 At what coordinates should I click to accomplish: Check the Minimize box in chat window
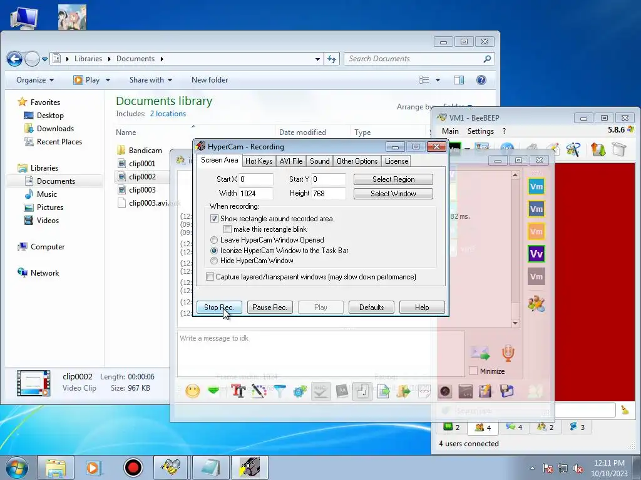click(x=473, y=371)
